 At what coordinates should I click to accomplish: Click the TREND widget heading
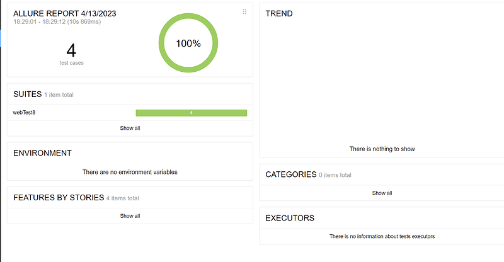[279, 13]
